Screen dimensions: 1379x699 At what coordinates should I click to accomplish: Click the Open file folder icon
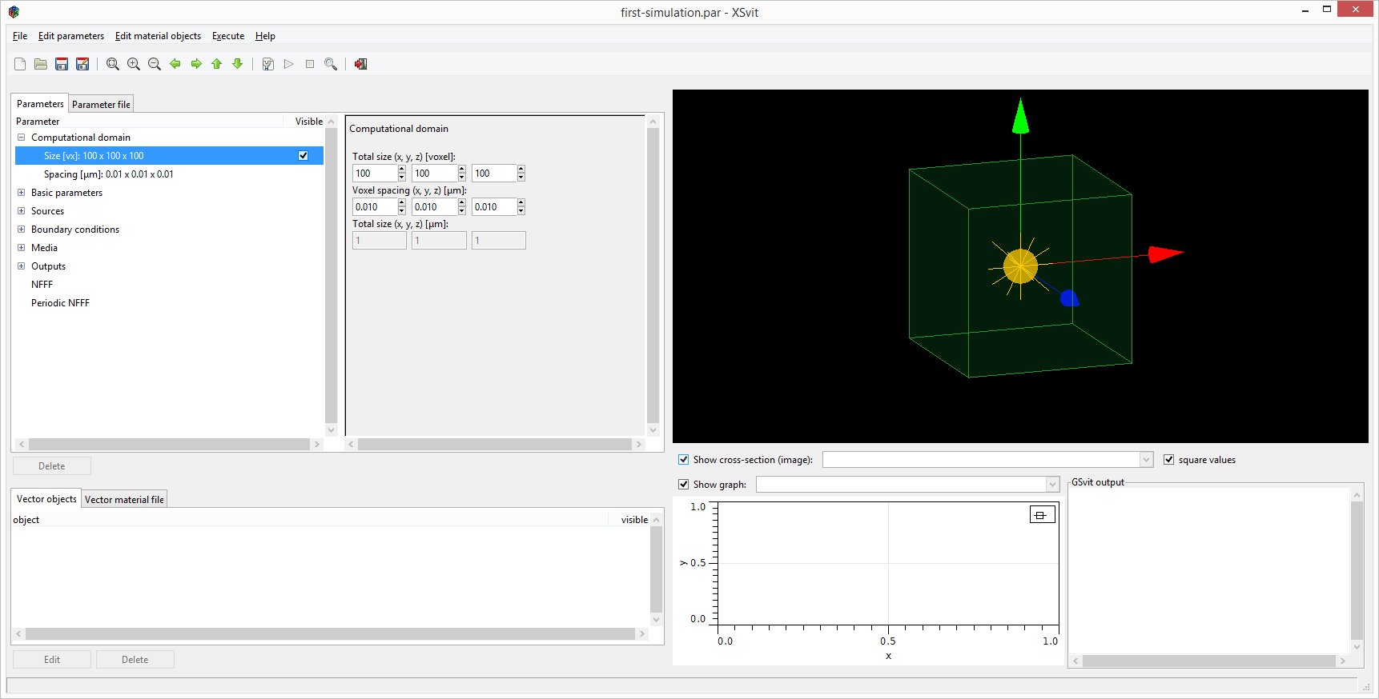[41, 64]
